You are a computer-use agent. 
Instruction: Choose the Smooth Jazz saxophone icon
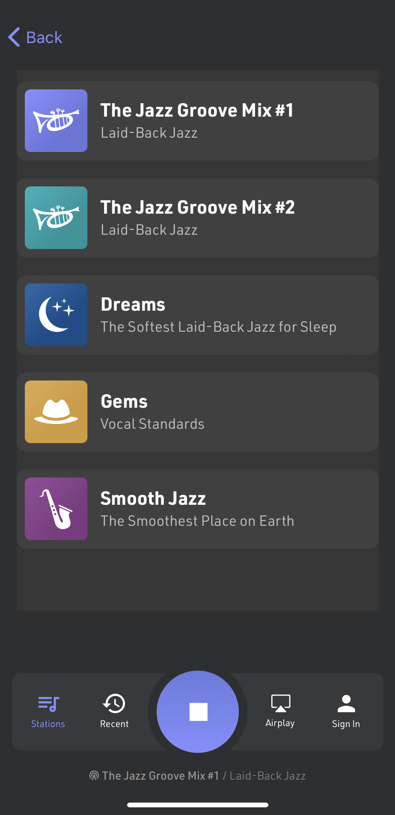56,509
